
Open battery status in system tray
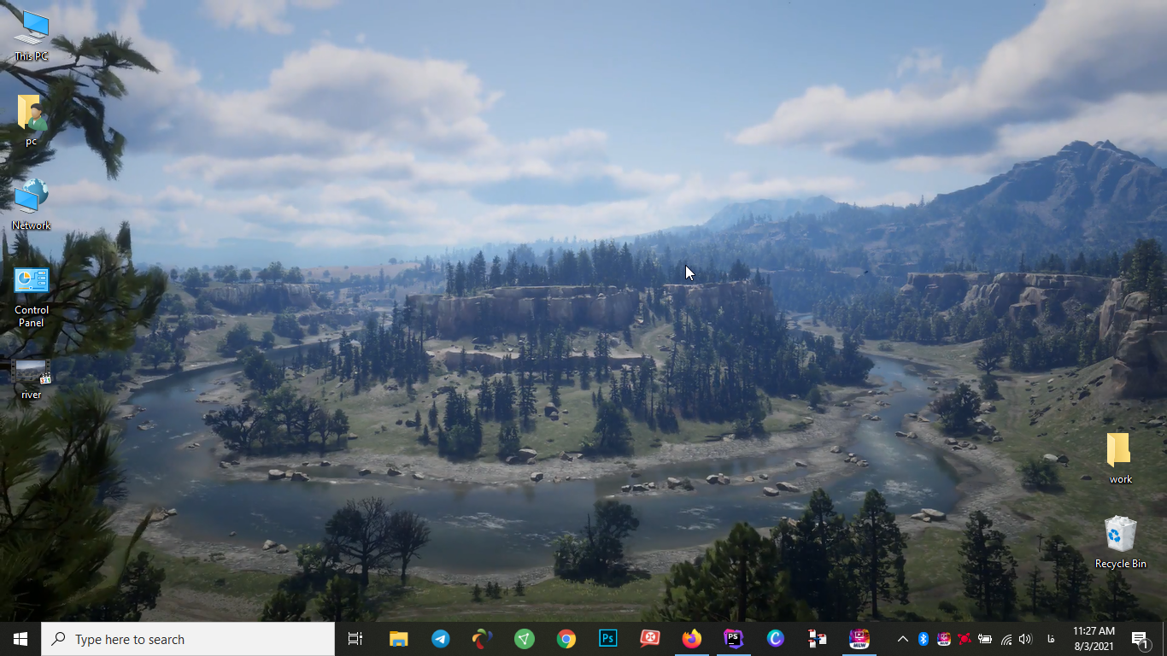[984, 639]
